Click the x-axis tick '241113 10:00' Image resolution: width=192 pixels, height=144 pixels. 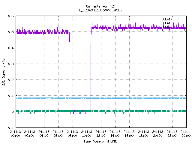coord(86,134)
